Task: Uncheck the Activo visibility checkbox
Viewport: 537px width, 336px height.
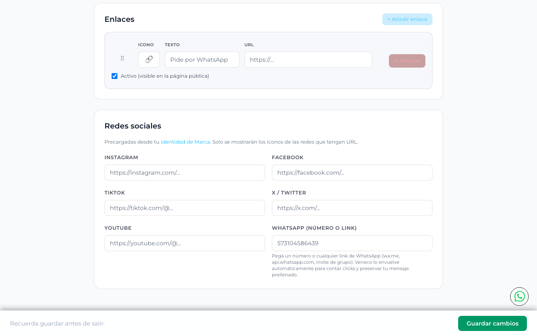Action: 115,76
